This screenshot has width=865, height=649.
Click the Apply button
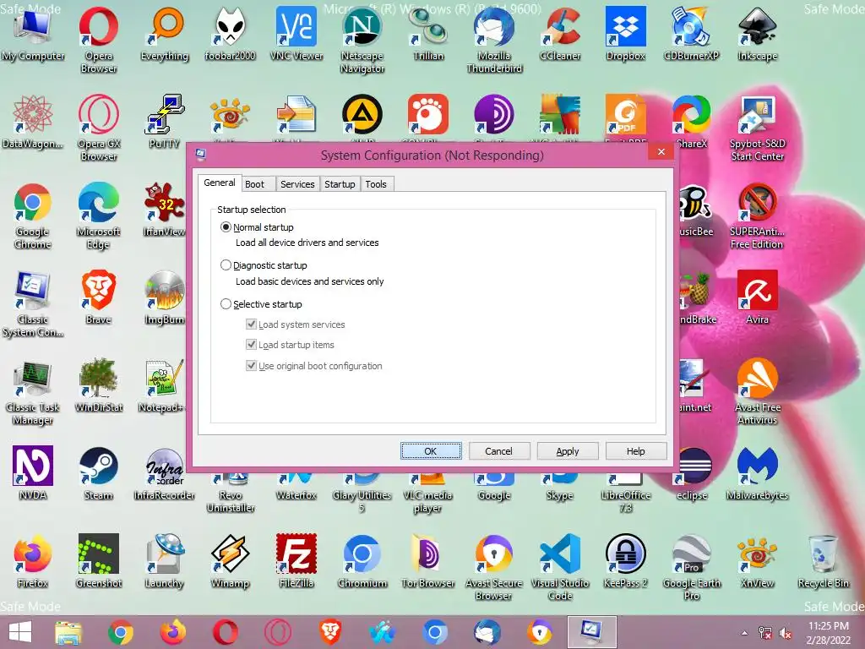pos(567,451)
